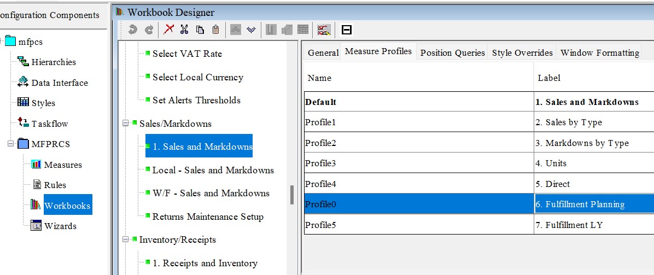Click the Rules document icon
Screen dimensions: 654x275
tap(37, 185)
